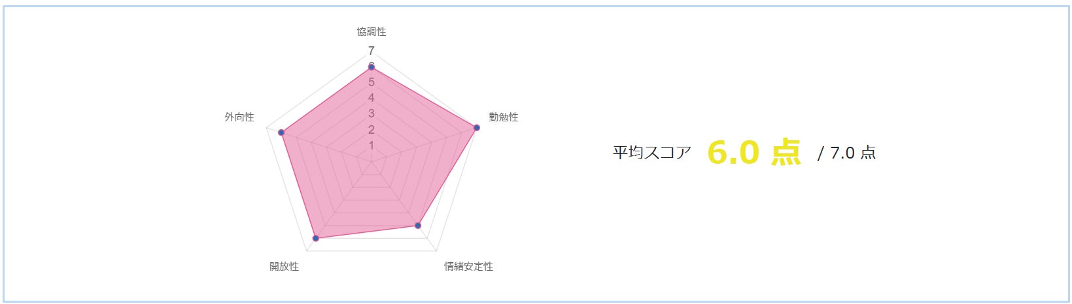Click the scale number 1 on chart
1072x304 pixels.
[372, 145]
